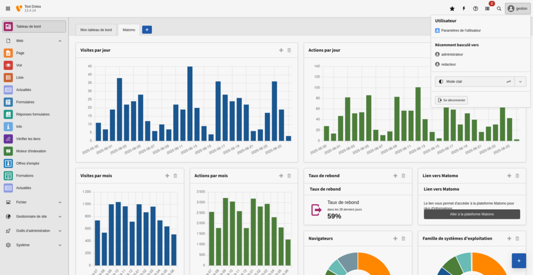The height and width of the screenshot is (275, 533).
Task: Move the Navigateurs widget
Action: click(395, 238)
